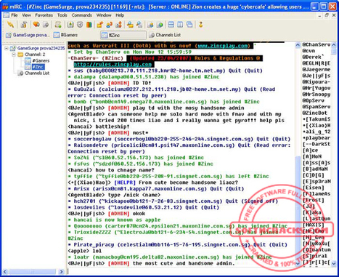Click the Timer clock toolbar icon
This screenshot has height=277, width=339.
tap(80, 25)
